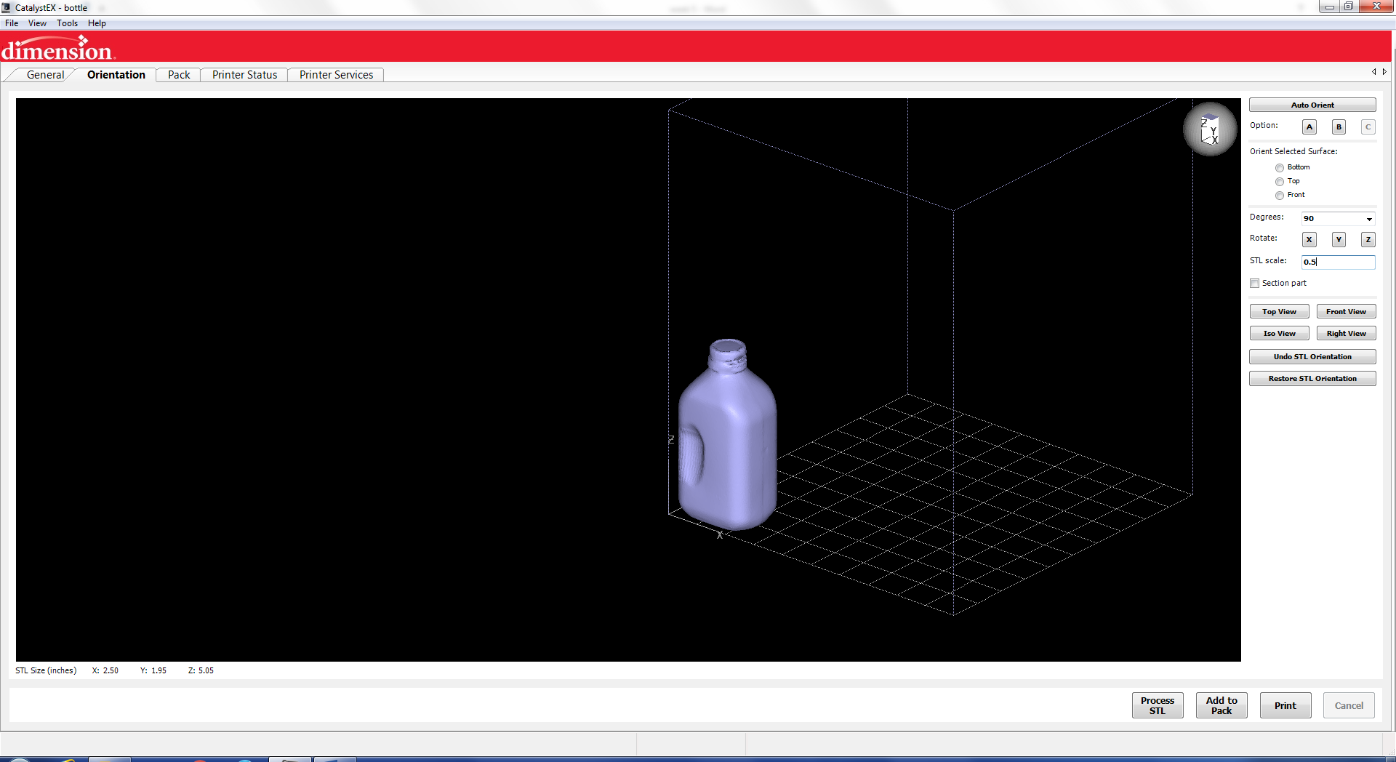This screenshot has height=762, width=1396.
Task: Rotate the model about the X axis
Action: coord(1309,240)
